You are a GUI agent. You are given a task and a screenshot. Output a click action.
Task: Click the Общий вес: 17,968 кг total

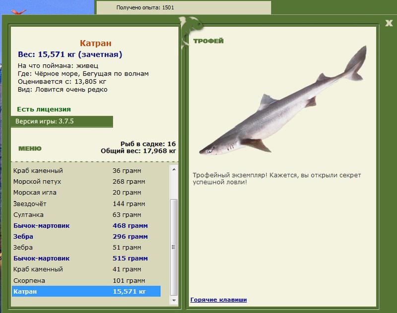point(138,151)
